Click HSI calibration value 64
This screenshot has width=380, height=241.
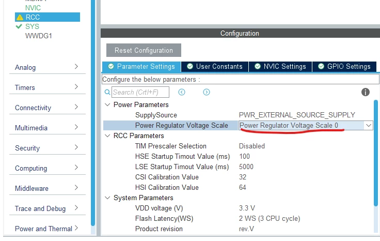point(243,188)
